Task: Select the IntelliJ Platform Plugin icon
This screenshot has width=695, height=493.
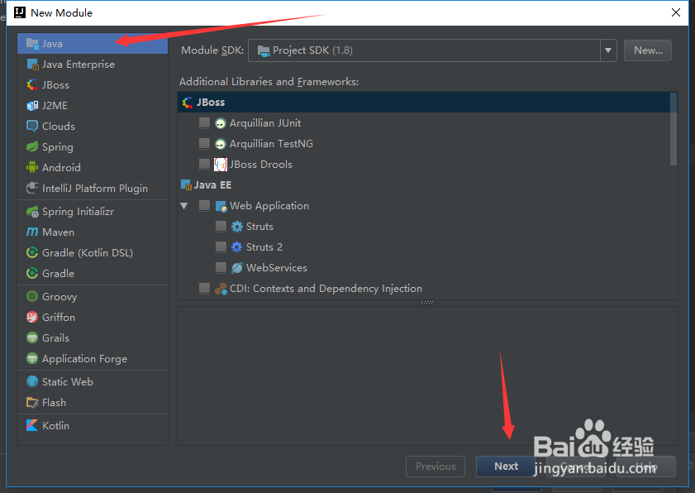Action: pyautogui.click(x=32, y=188)
